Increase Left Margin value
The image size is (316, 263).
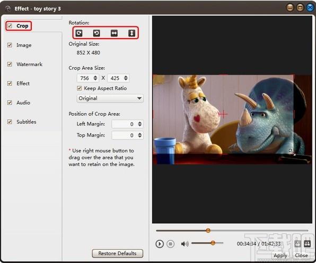click(x=140, y=122)
